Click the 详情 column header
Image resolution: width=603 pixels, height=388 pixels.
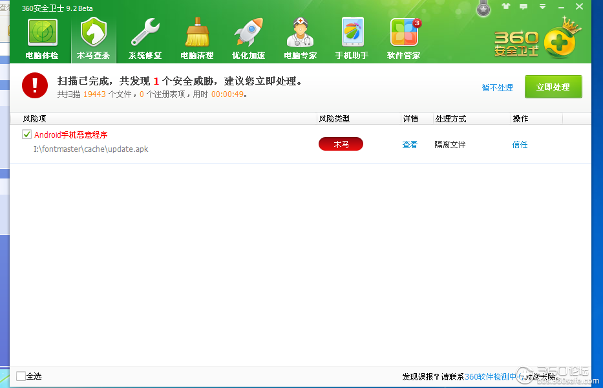pos(410,119)
